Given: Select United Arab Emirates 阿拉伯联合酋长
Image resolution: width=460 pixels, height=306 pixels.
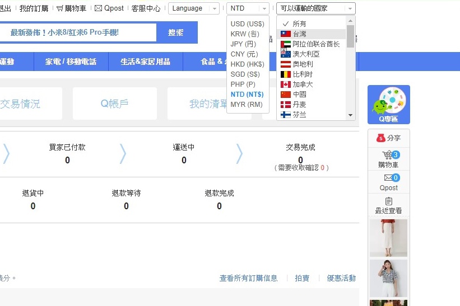Looking at the screenshot, I should 312,44.
